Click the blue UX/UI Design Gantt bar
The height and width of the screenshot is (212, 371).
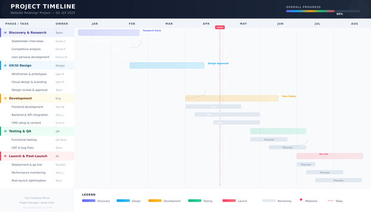[x=167, y=65]
